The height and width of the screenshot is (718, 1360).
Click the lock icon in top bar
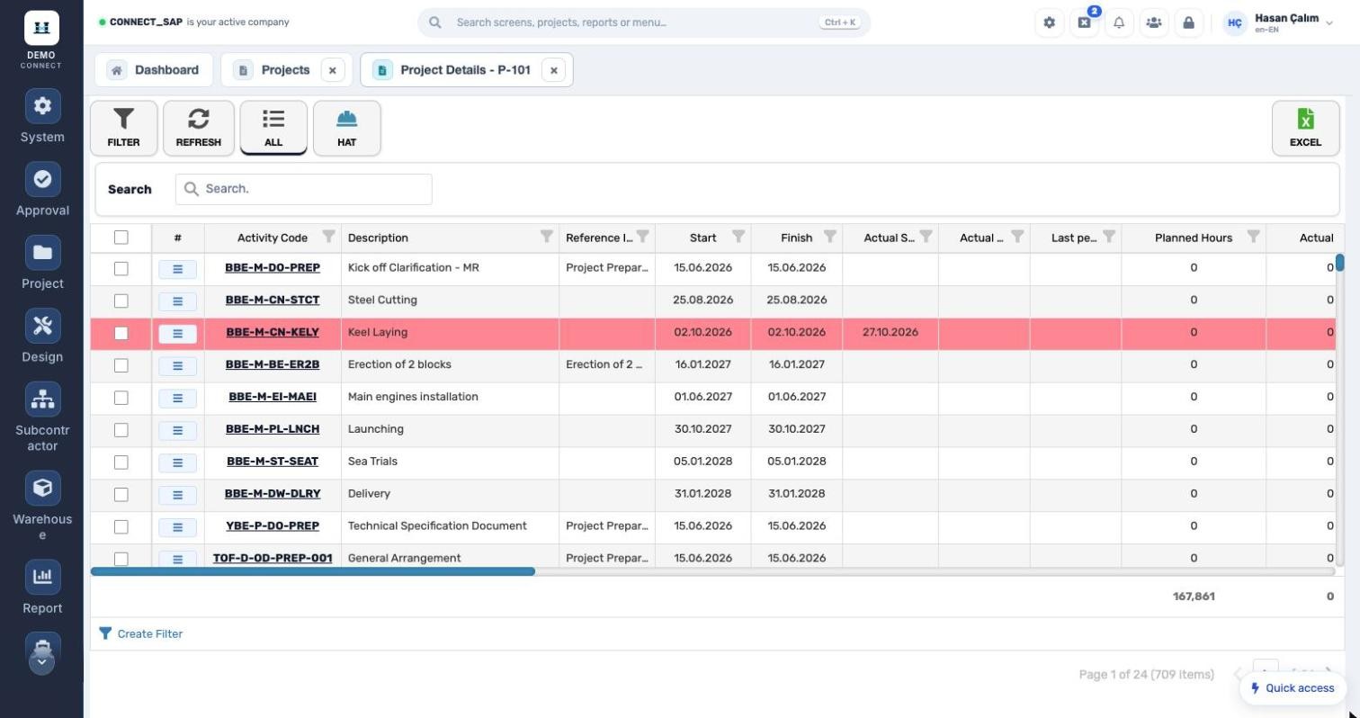[x=1188, y=22]
